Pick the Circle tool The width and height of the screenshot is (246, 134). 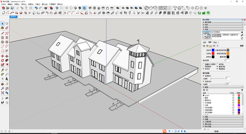tap(2, 42)
